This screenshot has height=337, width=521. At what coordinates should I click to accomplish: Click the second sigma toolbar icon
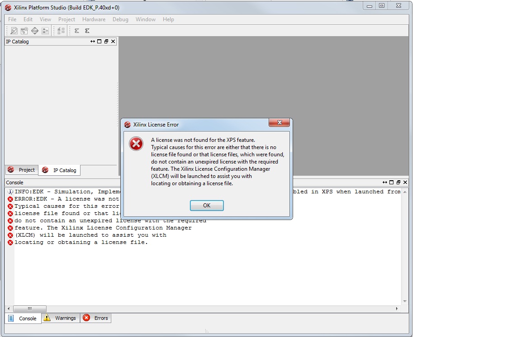[87, 31]
